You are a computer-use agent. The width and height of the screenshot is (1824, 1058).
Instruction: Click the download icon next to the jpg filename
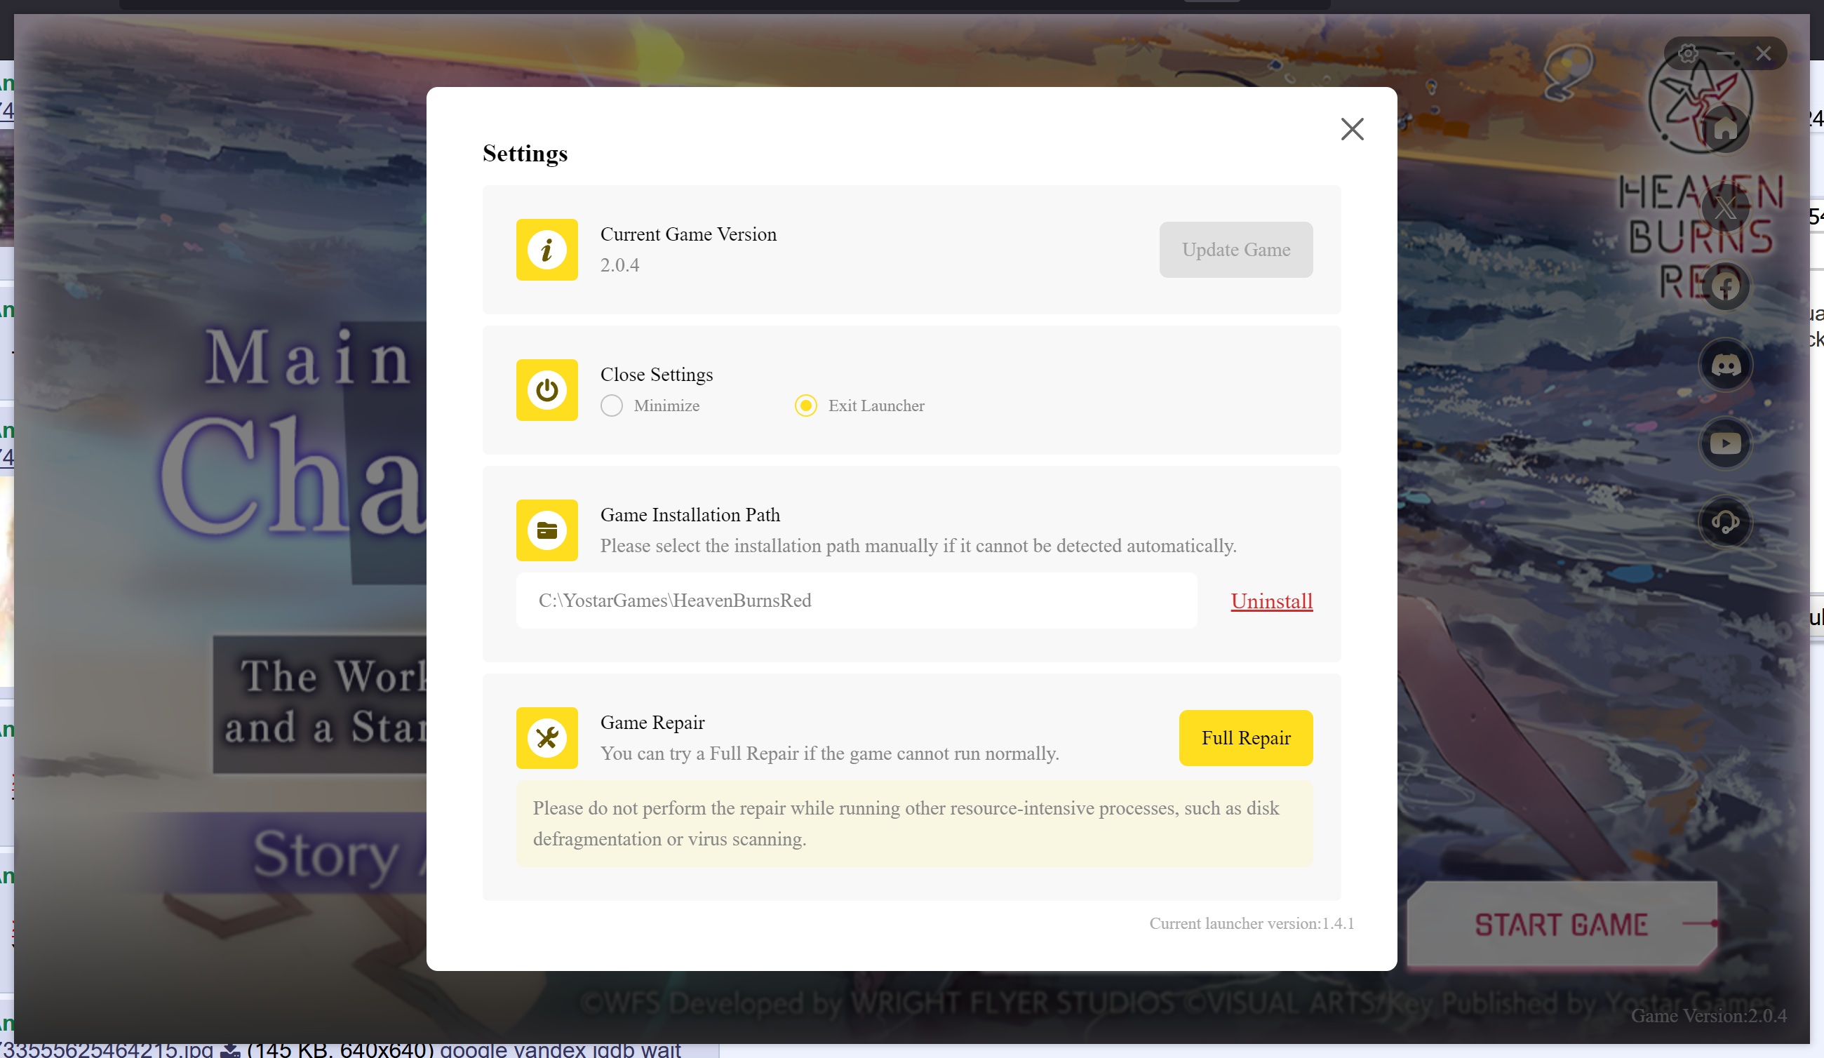click(x=230, y=1050)
